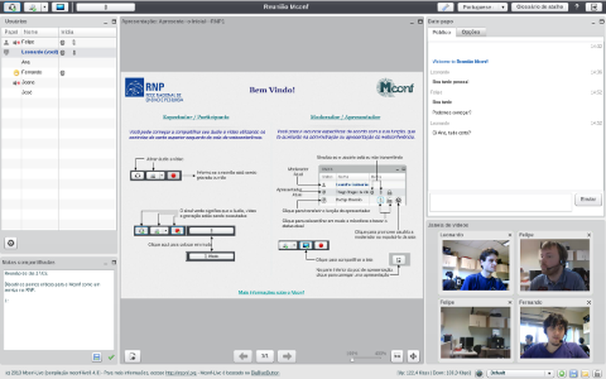Click the folder load layout icon
This screenshot has width=606, height=379.
pyautogui.click(x=585, y=373)
